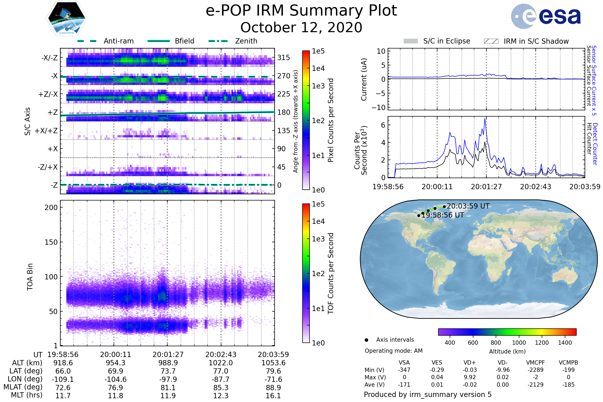The height and width of the screenshot is (402, 603).
Task: Click the Produced by irm_summary version 5 text
Action: (x=428, y=394)
